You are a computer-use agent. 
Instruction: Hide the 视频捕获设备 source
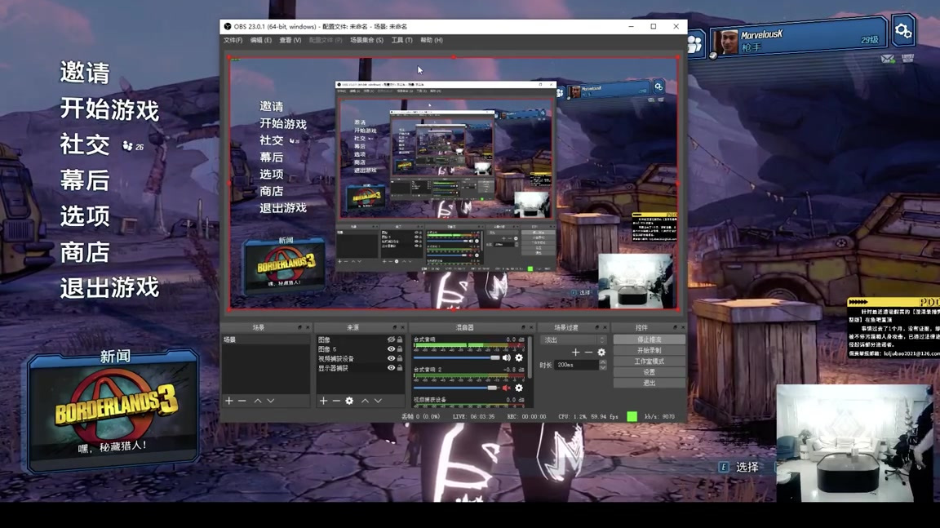coord(391,359)
